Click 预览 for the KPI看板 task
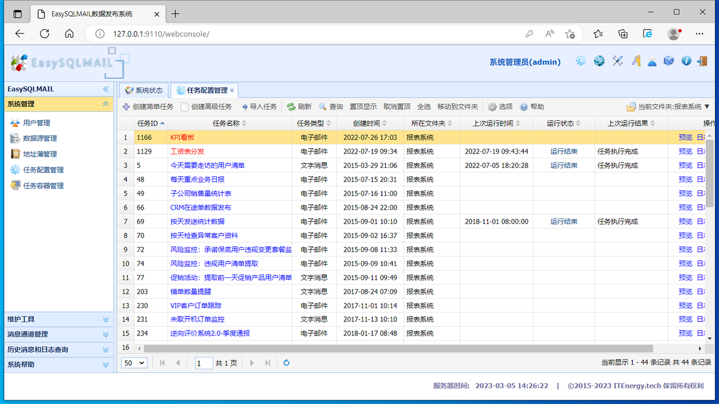The width and height of the screenshot is (719, 404). point(685,137)
